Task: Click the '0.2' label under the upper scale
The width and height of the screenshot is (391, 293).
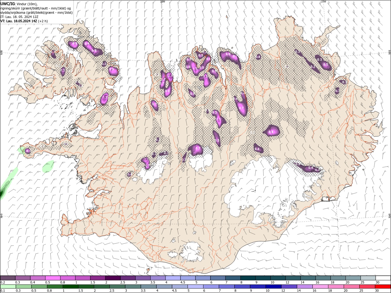Action: point(3,282)
